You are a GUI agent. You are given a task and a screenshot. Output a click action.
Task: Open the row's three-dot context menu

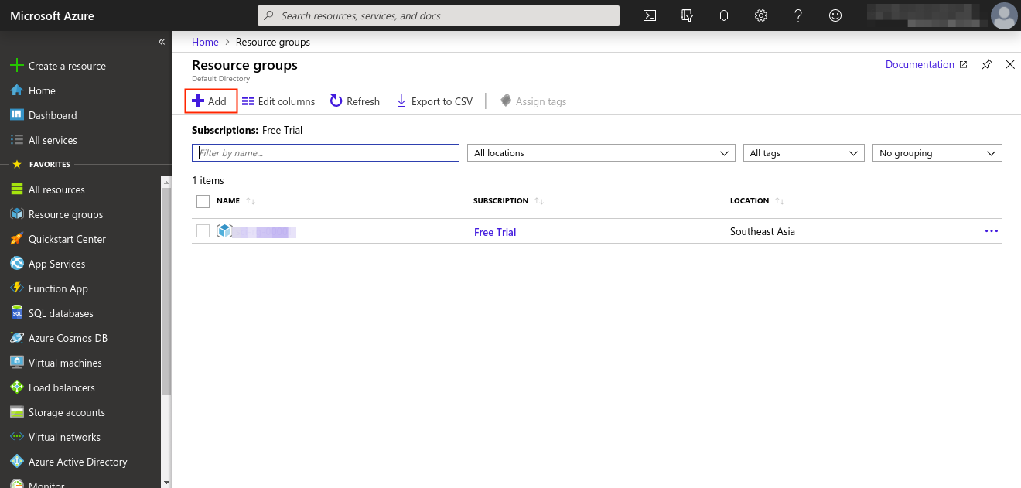tap(992, 231)
